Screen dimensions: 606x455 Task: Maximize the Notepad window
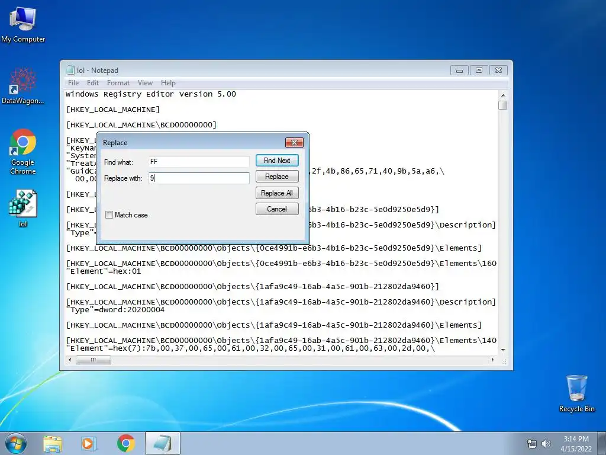[479, 71]
